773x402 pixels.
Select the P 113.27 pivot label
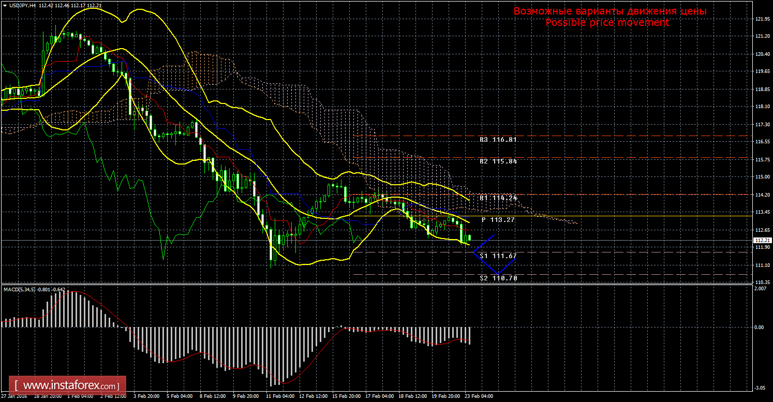[x=498, y=220]
